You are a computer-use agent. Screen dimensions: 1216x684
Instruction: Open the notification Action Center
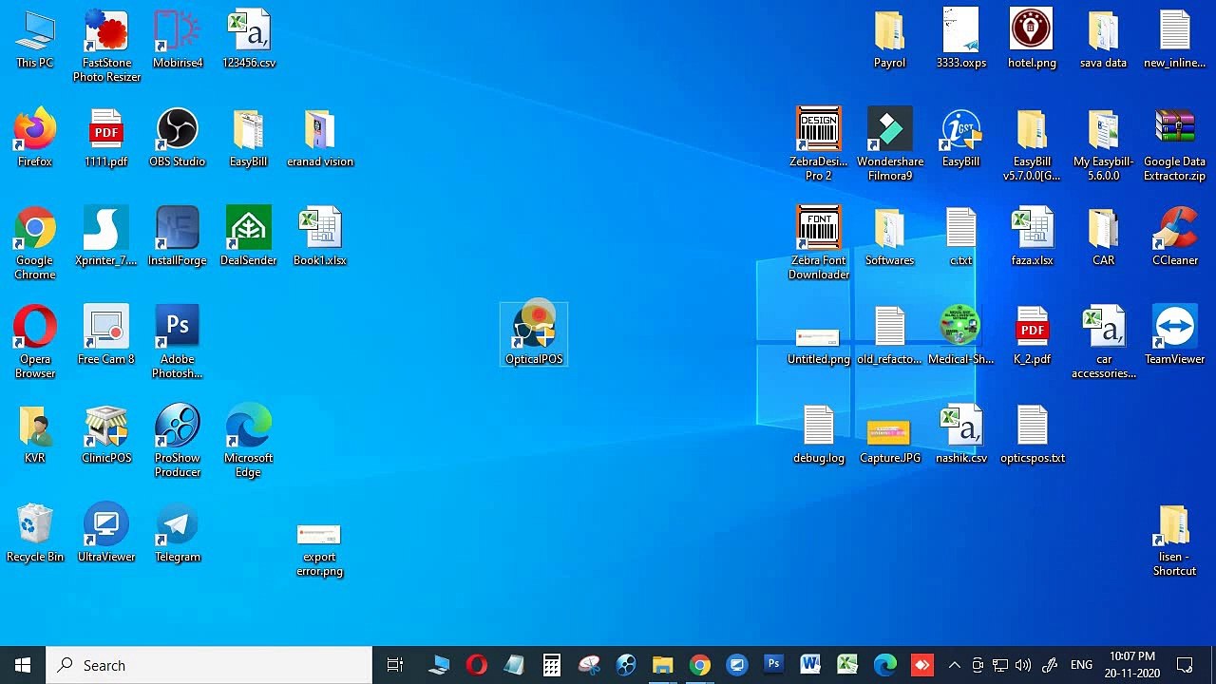tap(1185, 665)
